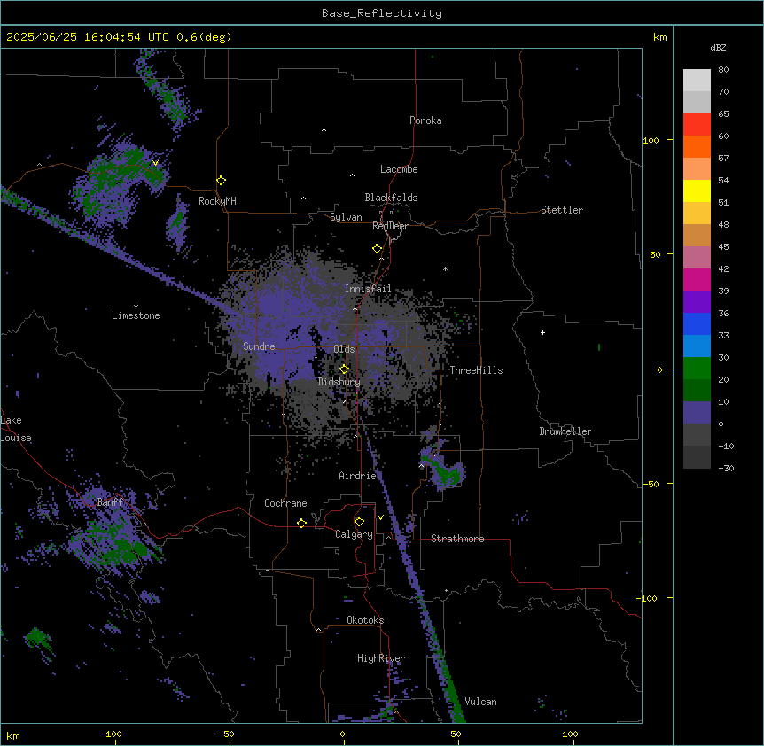Click the yellow diamond marker beside RockyMH
The image size is (764, 746).
tap(221, 181)
